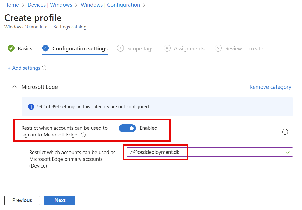The height and width of the screenshot is (210, 302).
Task: Click step 5 circle icon for Review
Action: [218, 48]
